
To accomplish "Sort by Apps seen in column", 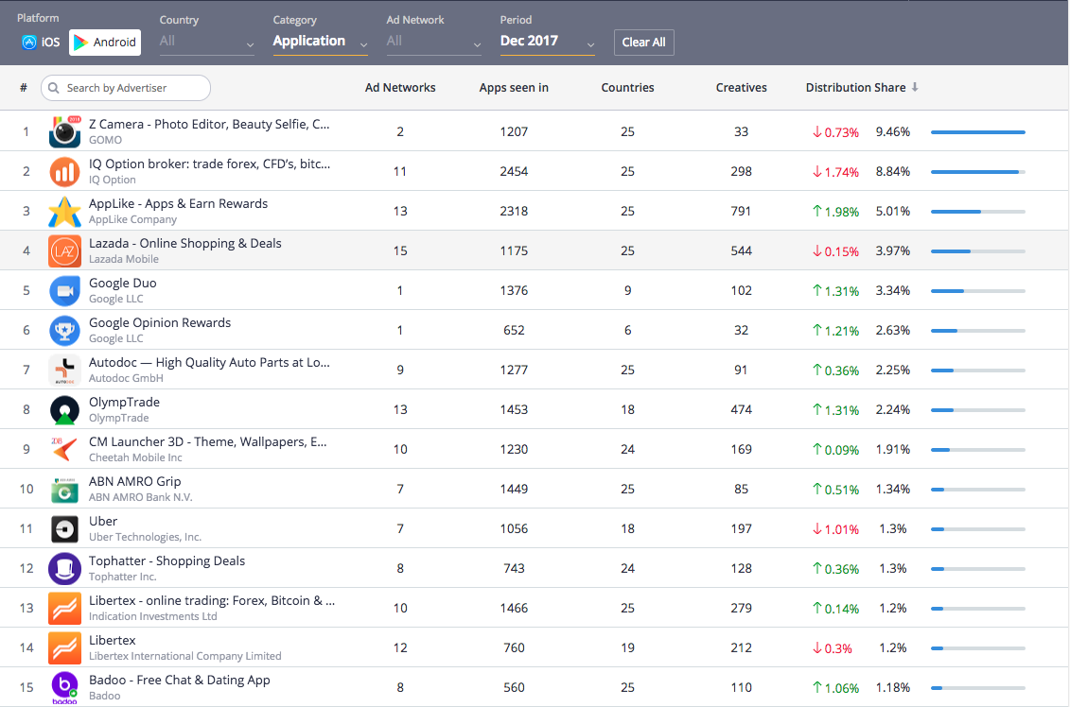I will (514, 88).
